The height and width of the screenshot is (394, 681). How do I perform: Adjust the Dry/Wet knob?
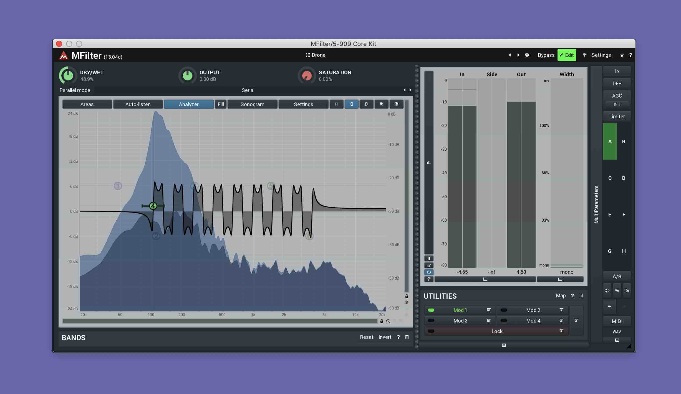coord(68,75)
